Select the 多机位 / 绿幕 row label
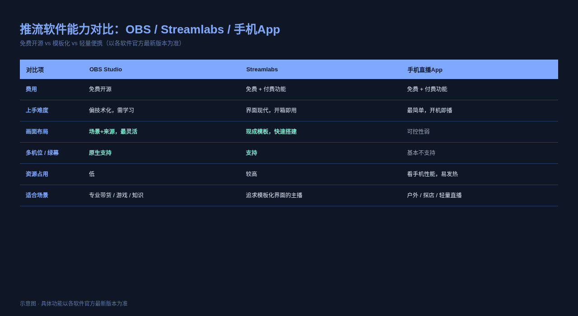 point(42,153)
